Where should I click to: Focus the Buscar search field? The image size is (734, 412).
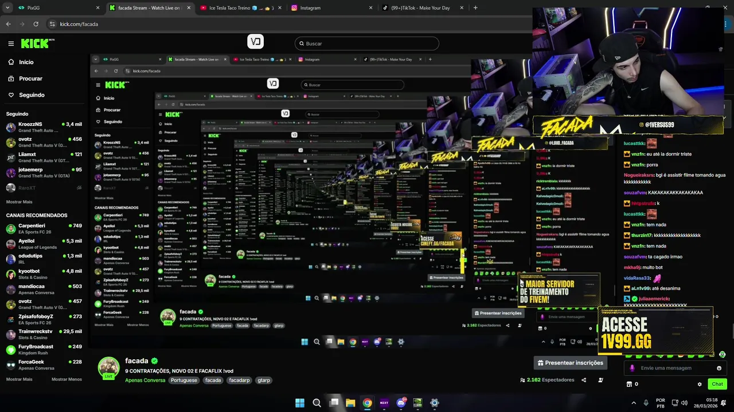pyautogui.click(x=367, y=43)
